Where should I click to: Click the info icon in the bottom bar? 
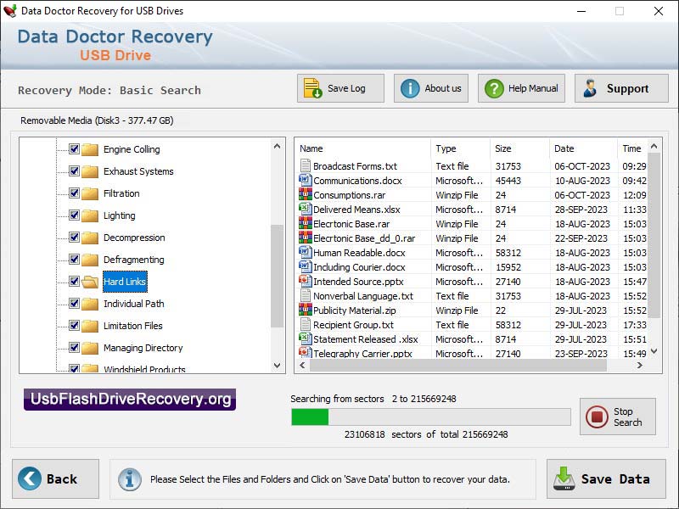tap(129, 479)
